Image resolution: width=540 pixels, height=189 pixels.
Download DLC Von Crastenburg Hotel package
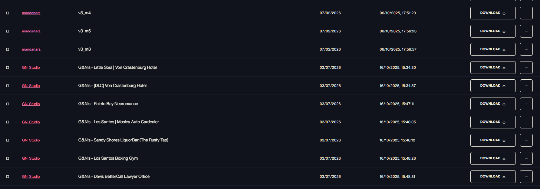point(493,86)
